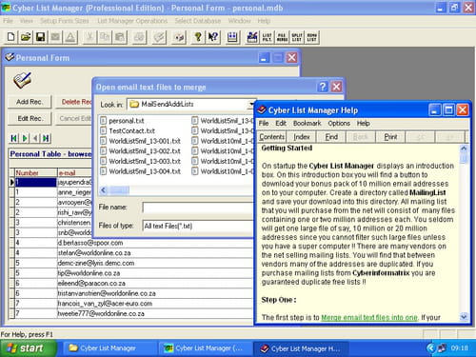Expand the Look in folder dropdown
Screen dimensions: 476x357
[191, 104]
